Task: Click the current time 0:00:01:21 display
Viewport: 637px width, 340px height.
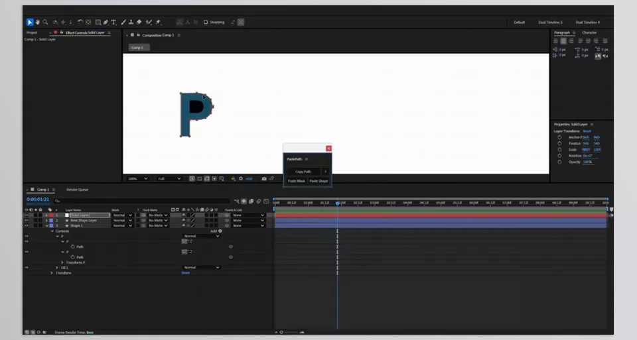Action: pos(38,199)
